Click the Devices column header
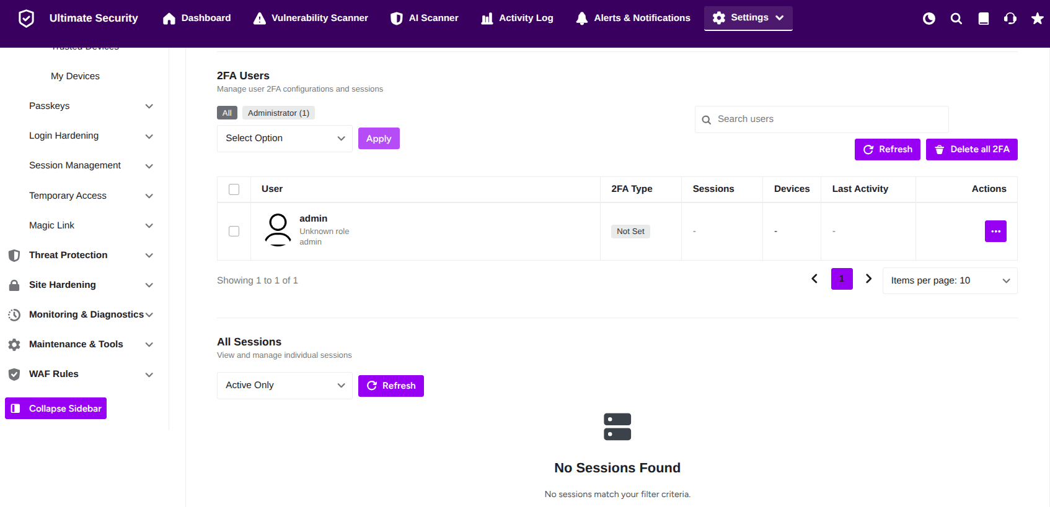 (792, 189)
